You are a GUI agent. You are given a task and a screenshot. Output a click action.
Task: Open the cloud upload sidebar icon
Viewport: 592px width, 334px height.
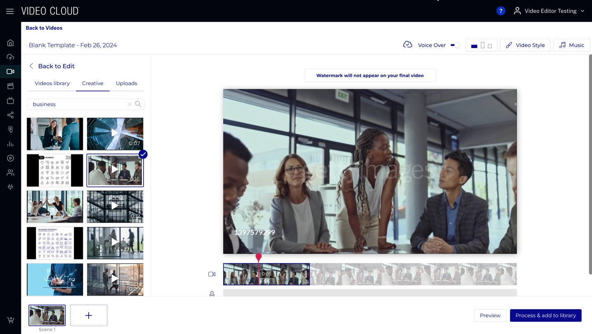tap(10, 57)
